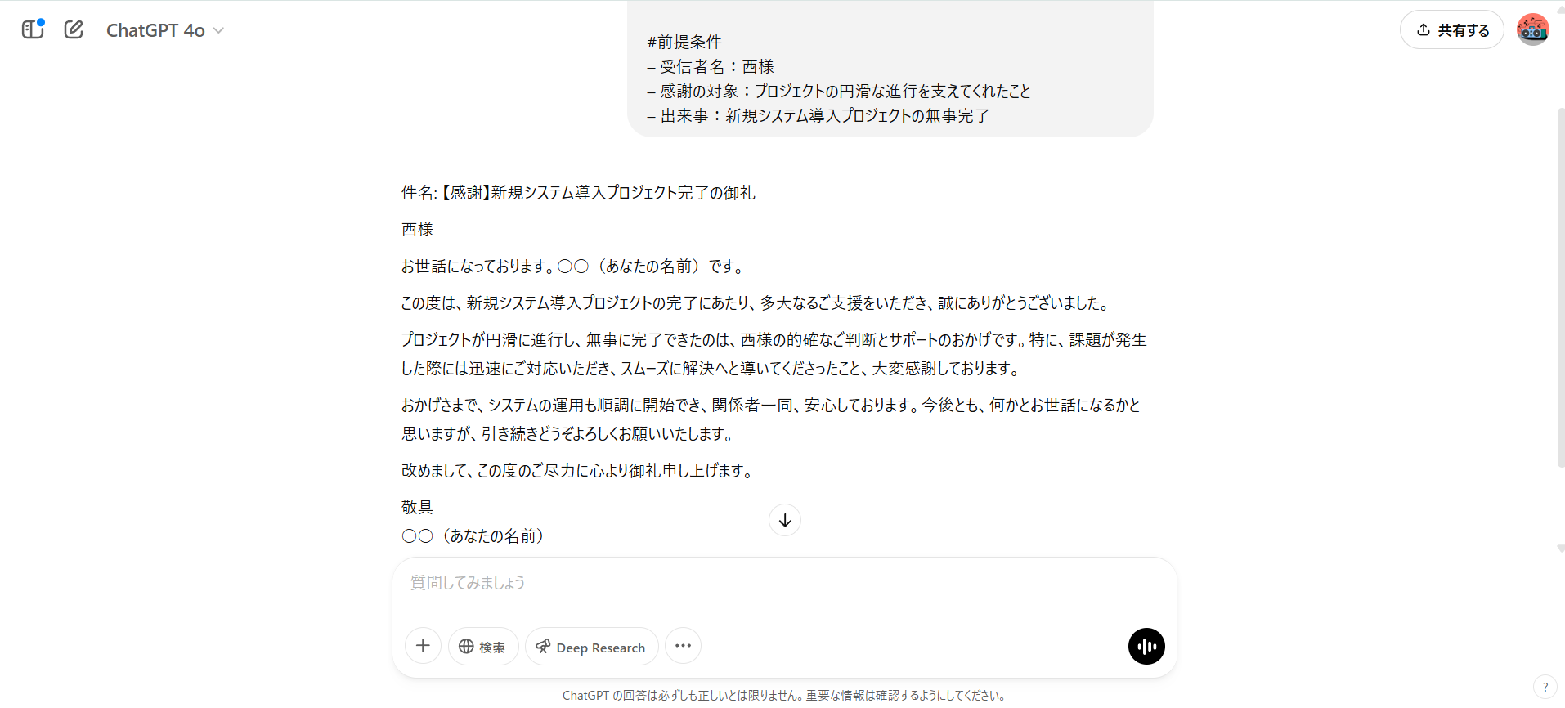Toggle the Deep Research button
Screen dimensions: 1565x708
click(x=591, y=647)
